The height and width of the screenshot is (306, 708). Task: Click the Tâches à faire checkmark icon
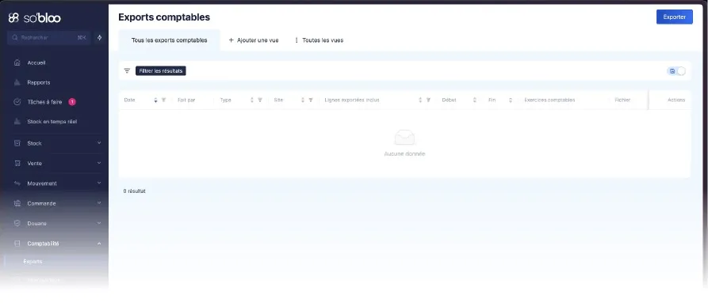coord(17,102)
